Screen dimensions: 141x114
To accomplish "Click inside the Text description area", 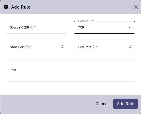I will (x=70, y=71).
